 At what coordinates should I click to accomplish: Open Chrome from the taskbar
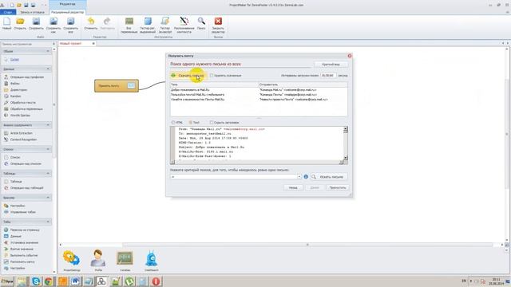pos(49,281)
